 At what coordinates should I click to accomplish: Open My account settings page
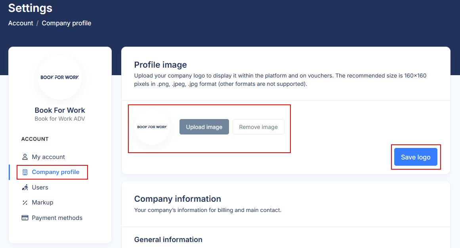click(x=48, y=157)
